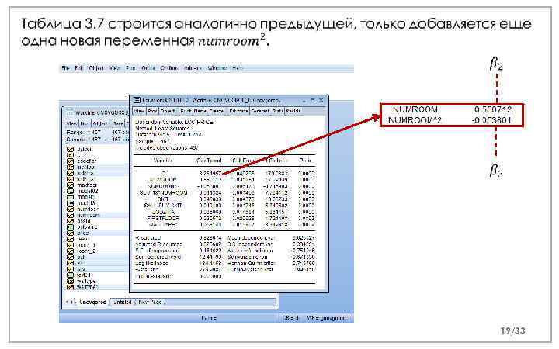Click the WF indicator in status bar
Viewport: 559px width, 349px height.
point(328,318)
